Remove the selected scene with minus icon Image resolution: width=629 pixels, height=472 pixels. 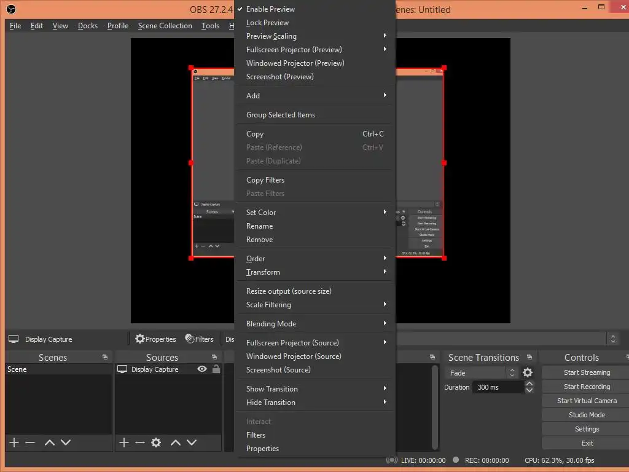(30, 442)
